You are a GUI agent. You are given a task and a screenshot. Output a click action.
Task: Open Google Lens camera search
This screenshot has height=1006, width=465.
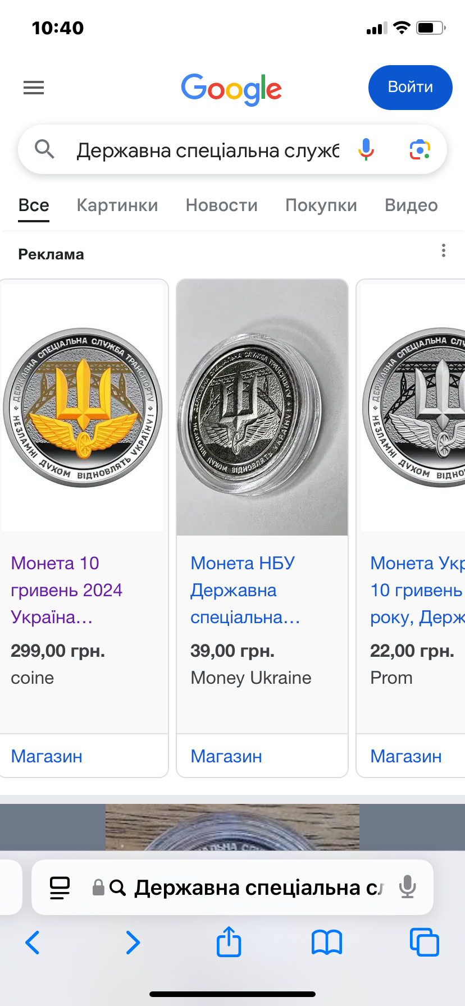(420, 149)
